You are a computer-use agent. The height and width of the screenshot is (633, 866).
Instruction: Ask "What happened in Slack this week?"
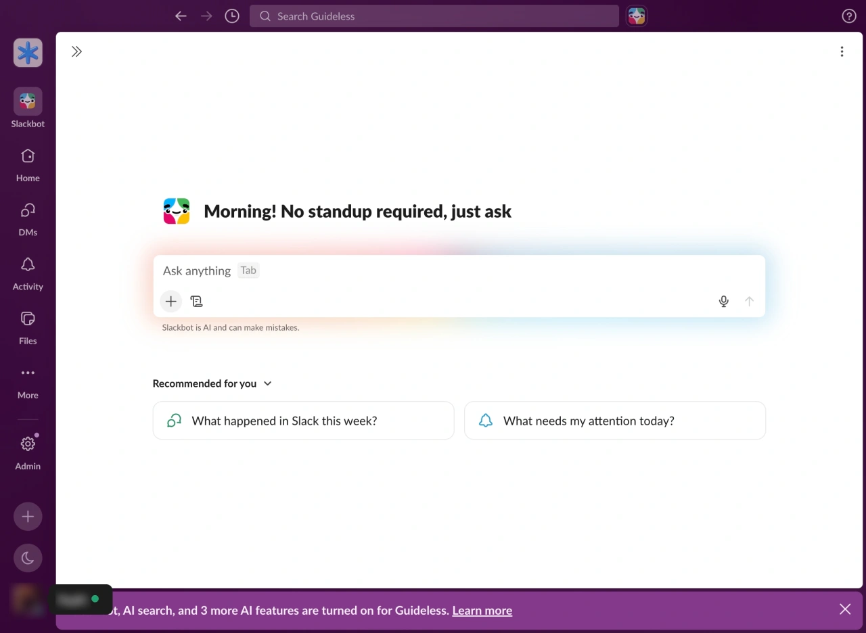303,421
